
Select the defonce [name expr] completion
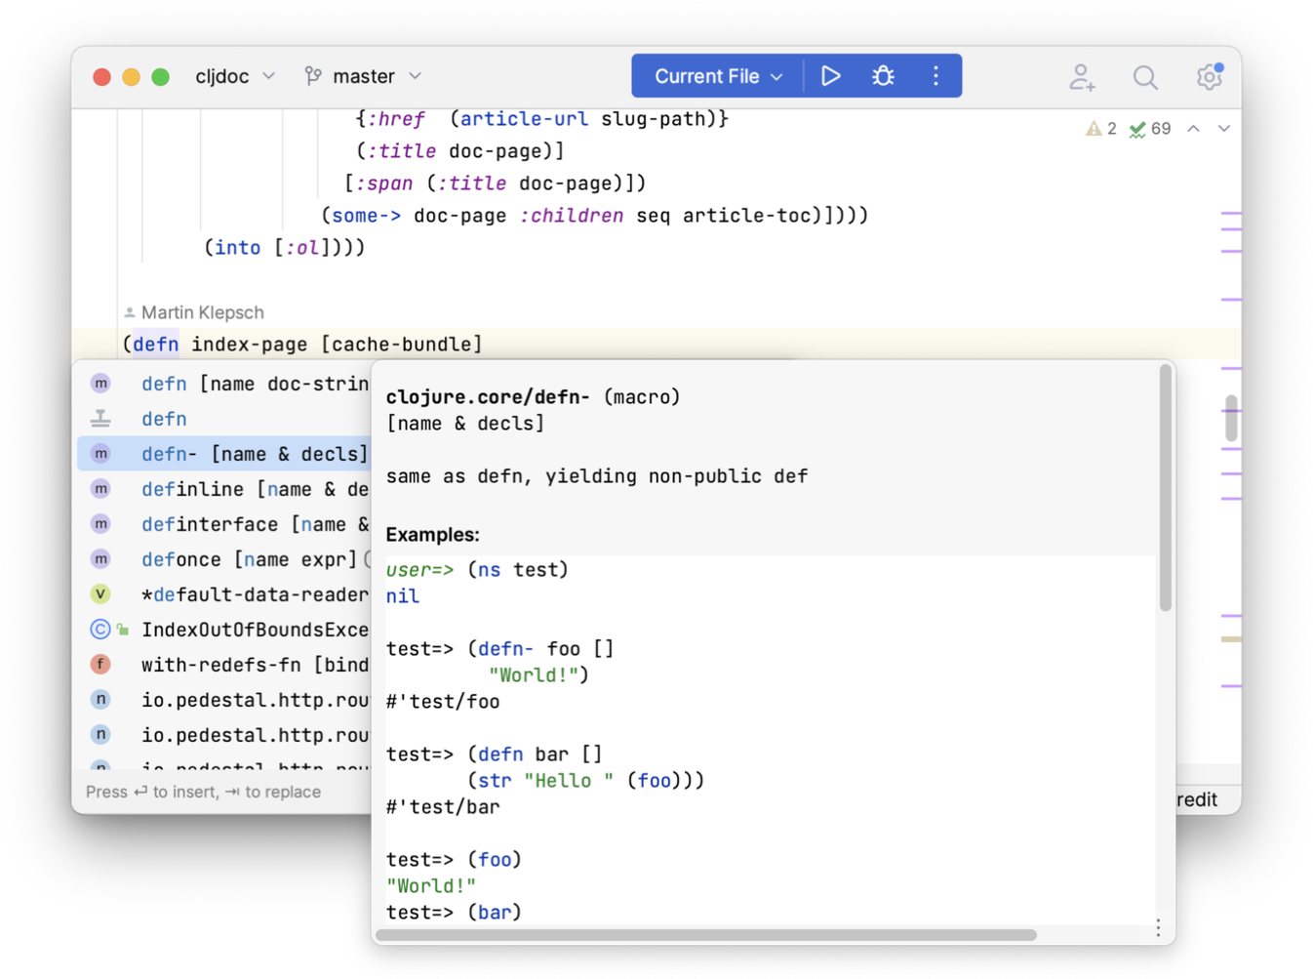(x=224, y=559)
